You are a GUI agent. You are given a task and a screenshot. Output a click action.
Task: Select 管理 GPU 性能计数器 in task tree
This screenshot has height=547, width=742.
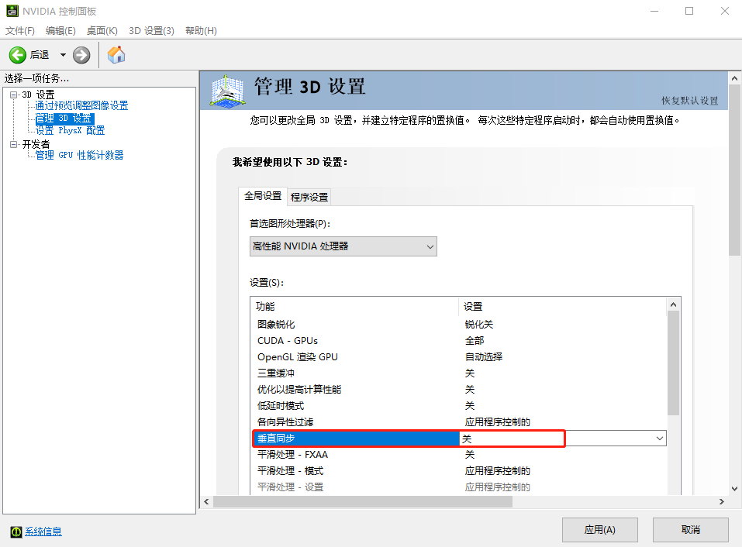click(x=80, y=155)
